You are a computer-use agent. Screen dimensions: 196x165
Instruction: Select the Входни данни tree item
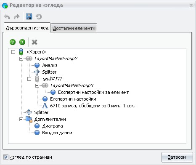[x=57, y=133]
